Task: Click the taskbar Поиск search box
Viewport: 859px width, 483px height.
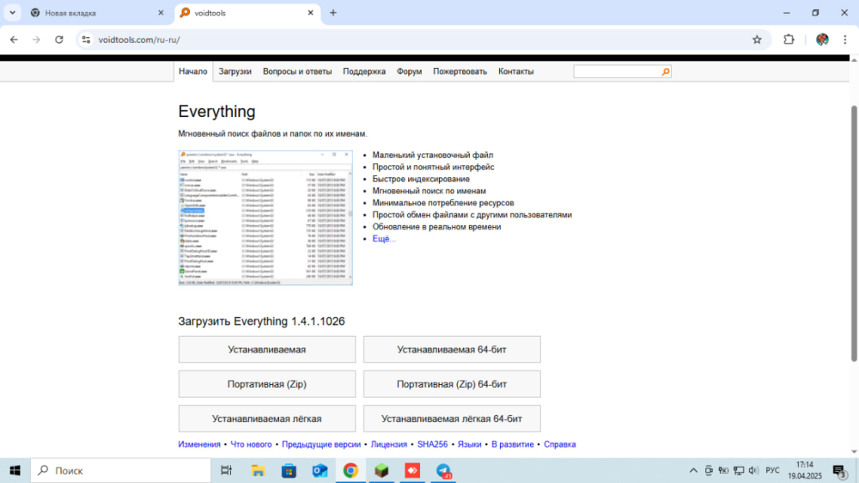Action: [x=120, y=470]
